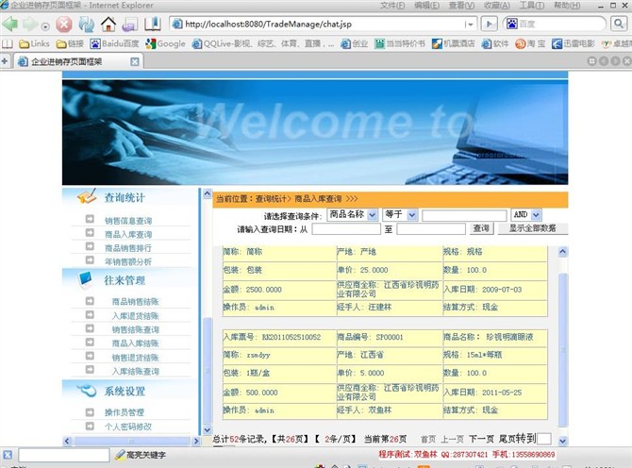The image size is (632, 468).
Task: Open 销售结账查询 in sidebar
Action: pyautogui.click(x=136, y=329)
